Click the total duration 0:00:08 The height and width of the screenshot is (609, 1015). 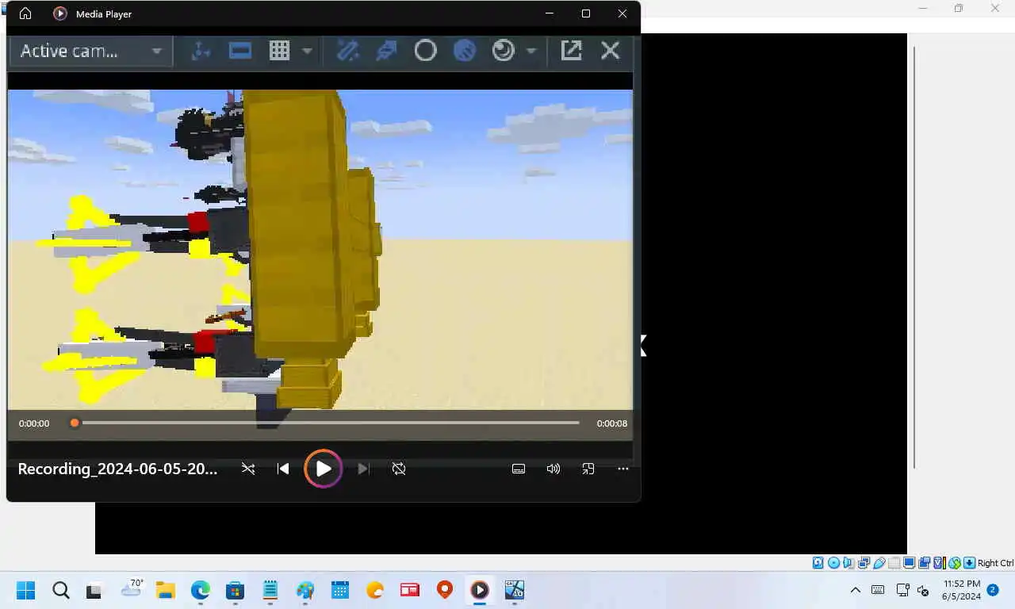(612, 423)
